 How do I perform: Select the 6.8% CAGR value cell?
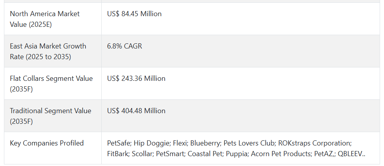(x=240, y=51)
